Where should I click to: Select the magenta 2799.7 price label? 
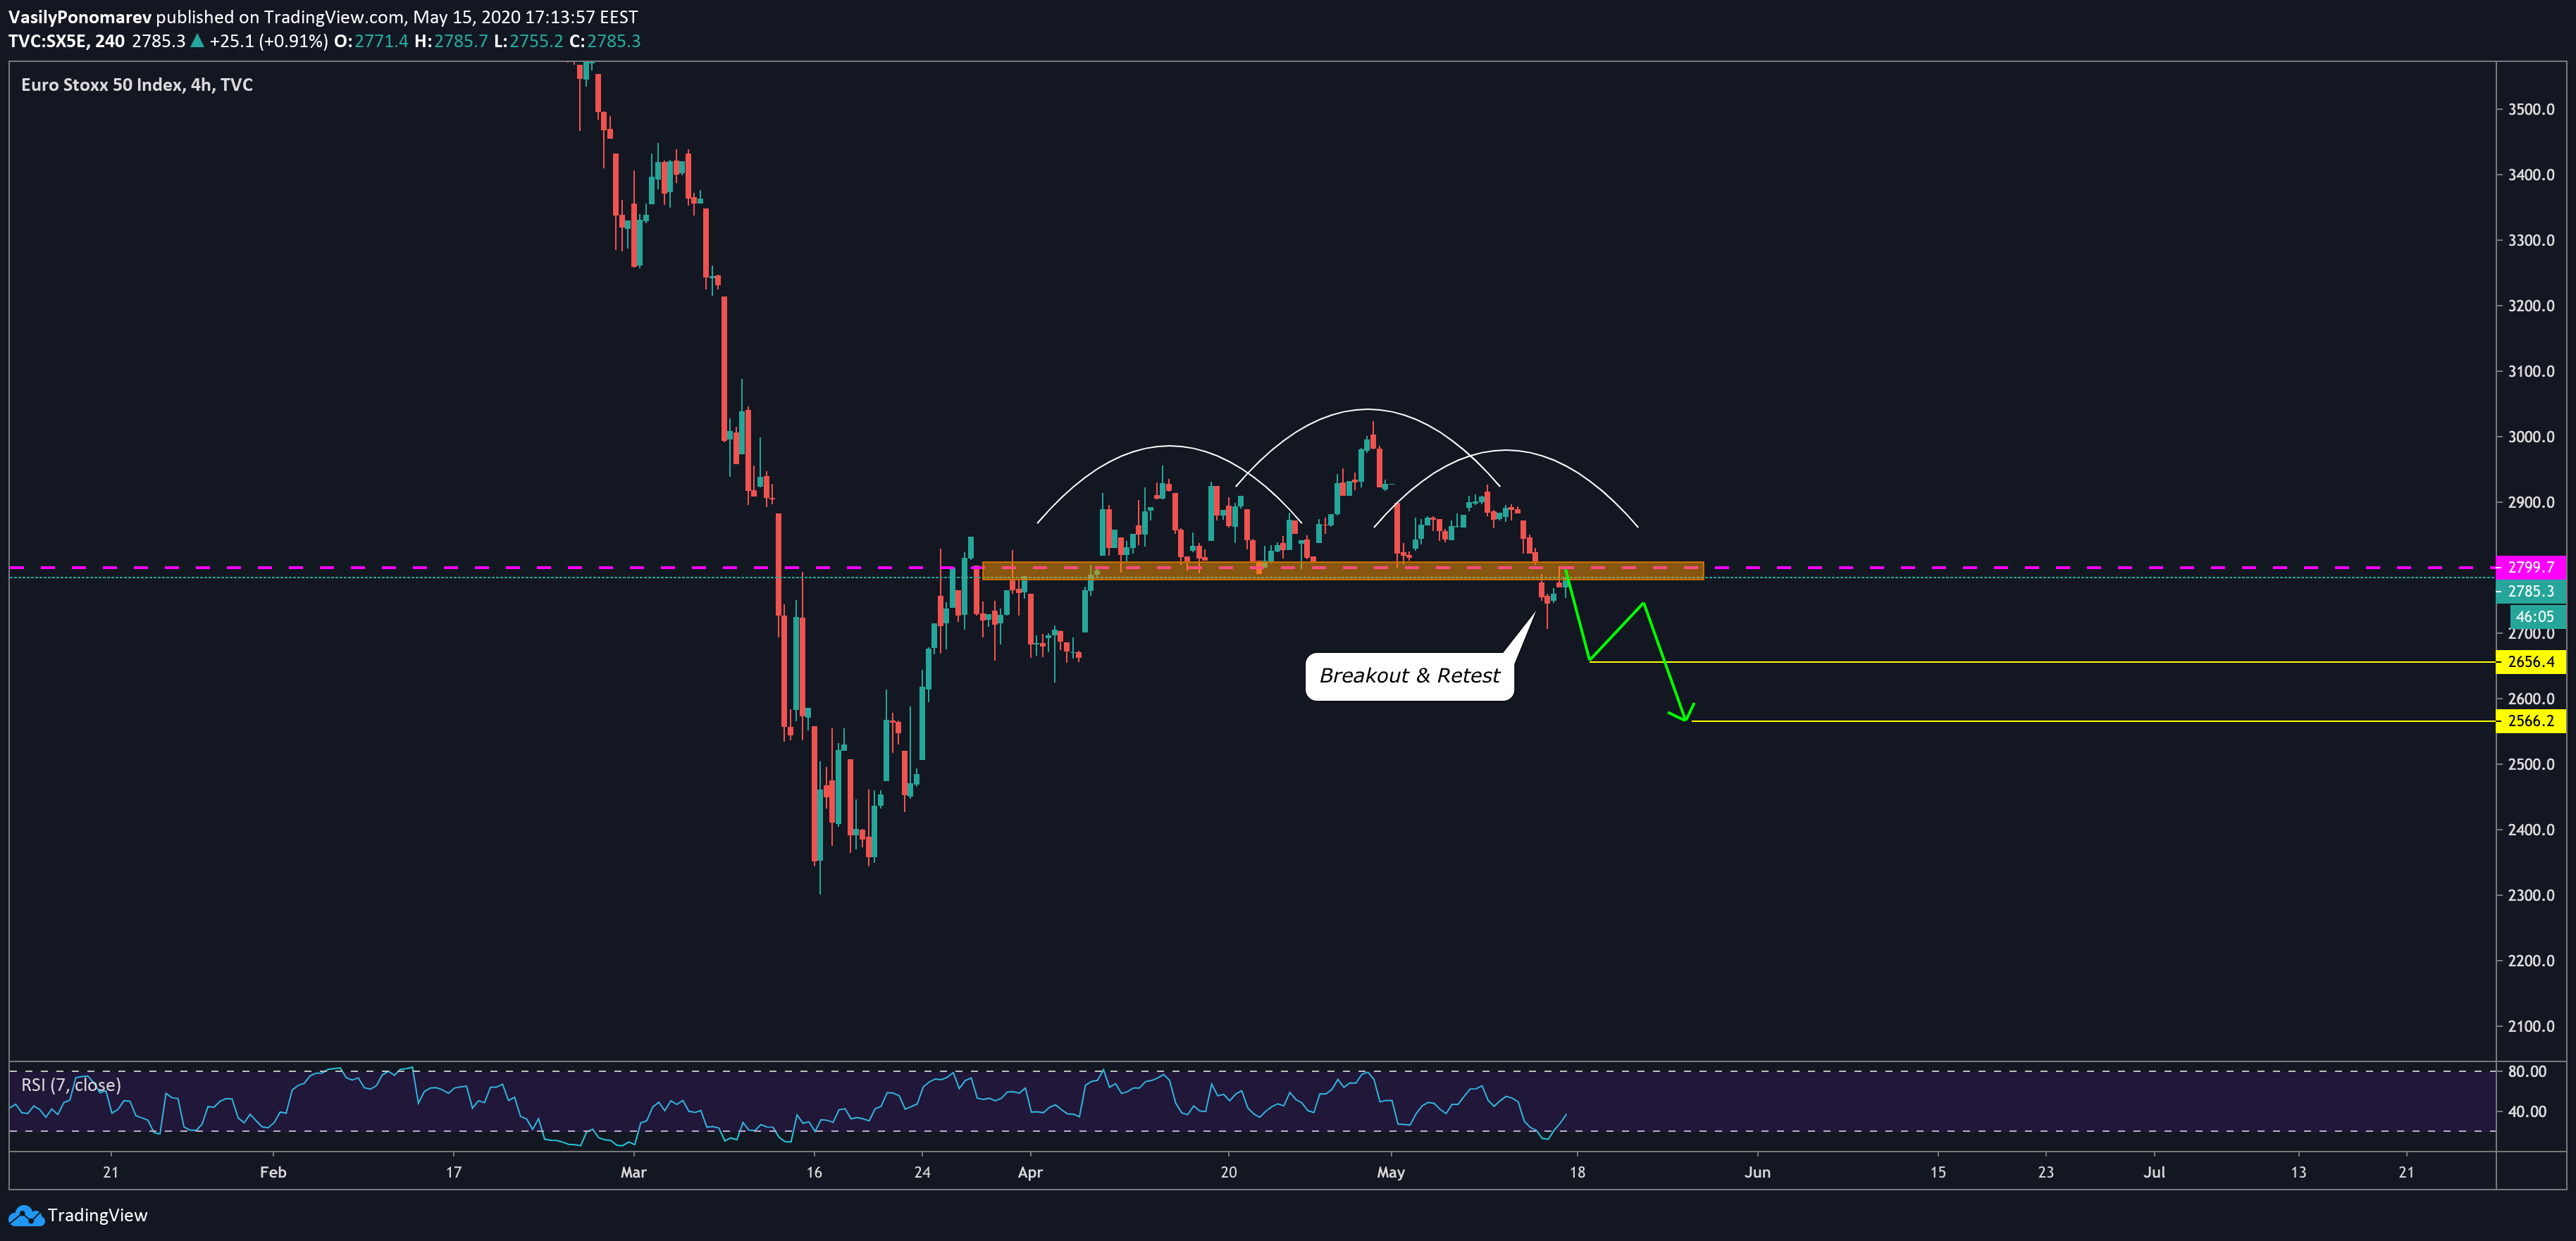tap(2530, 567)
